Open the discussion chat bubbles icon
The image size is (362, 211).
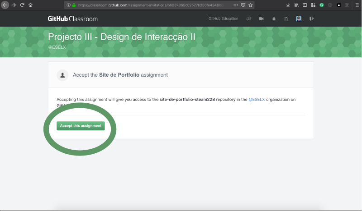pos(248,18)
